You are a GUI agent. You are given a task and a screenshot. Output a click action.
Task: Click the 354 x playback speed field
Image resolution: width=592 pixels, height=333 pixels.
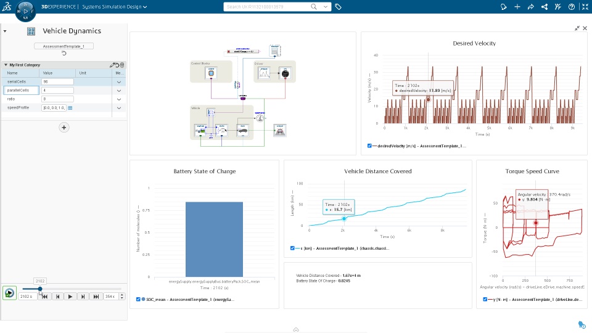111,297
